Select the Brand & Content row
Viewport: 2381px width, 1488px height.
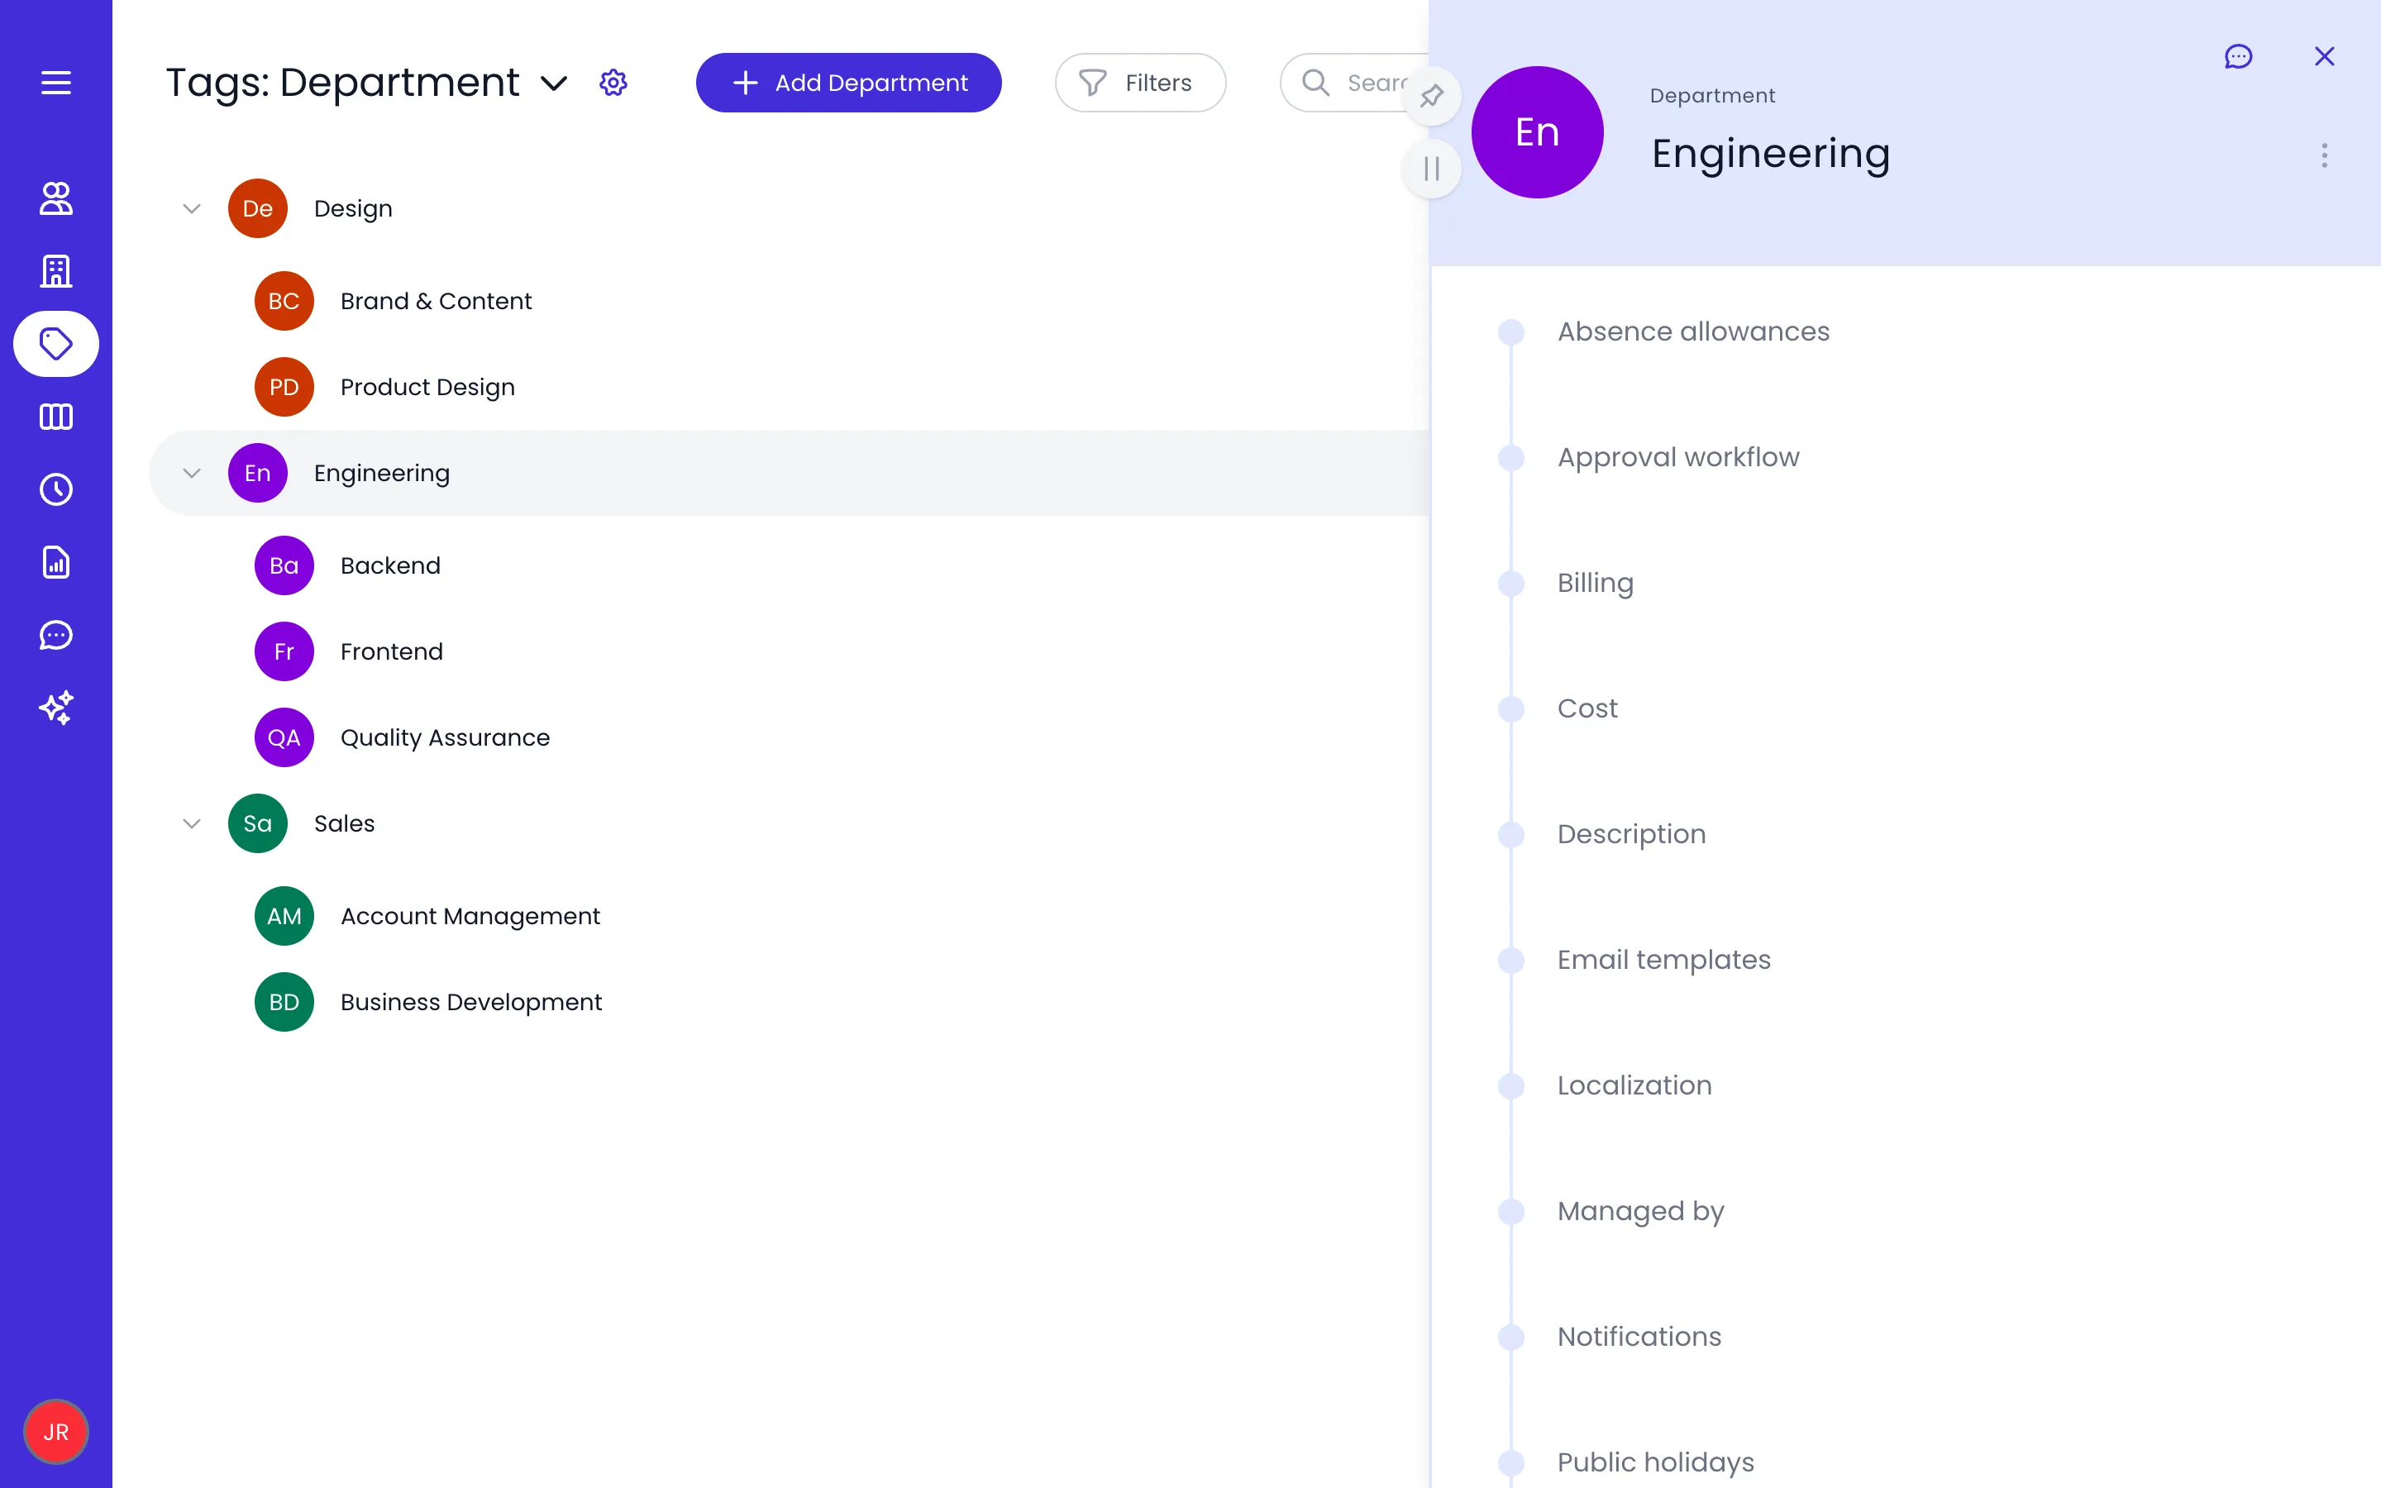coord(788,301)
